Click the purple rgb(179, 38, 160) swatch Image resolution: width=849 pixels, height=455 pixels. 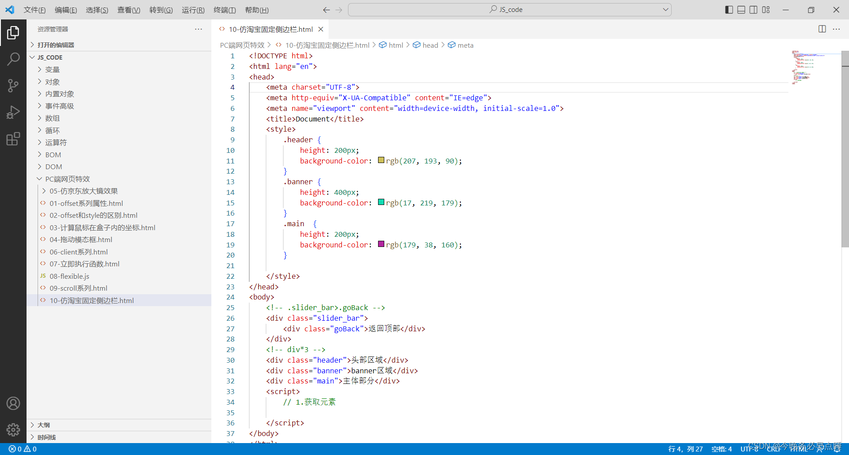pyautogui.click(x=381, y=244)
